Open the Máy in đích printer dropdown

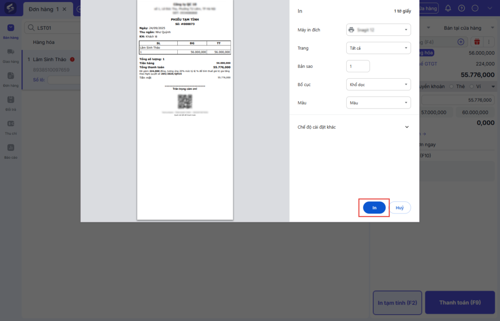click(378, 30)
